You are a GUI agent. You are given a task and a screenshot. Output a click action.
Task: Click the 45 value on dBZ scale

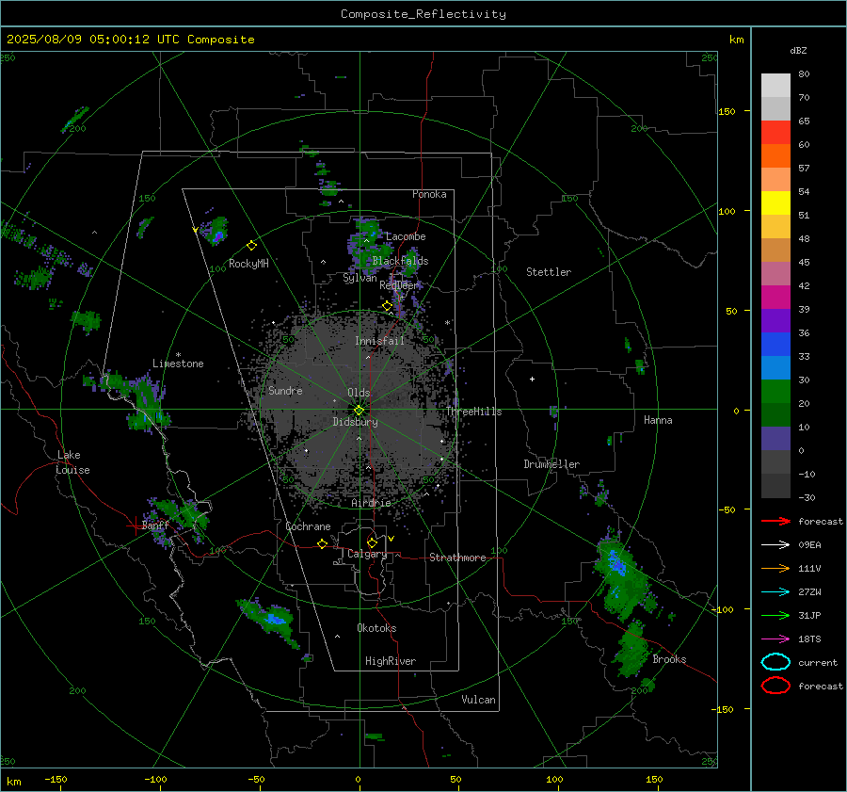pyautogui.click(x=804, y=262)
